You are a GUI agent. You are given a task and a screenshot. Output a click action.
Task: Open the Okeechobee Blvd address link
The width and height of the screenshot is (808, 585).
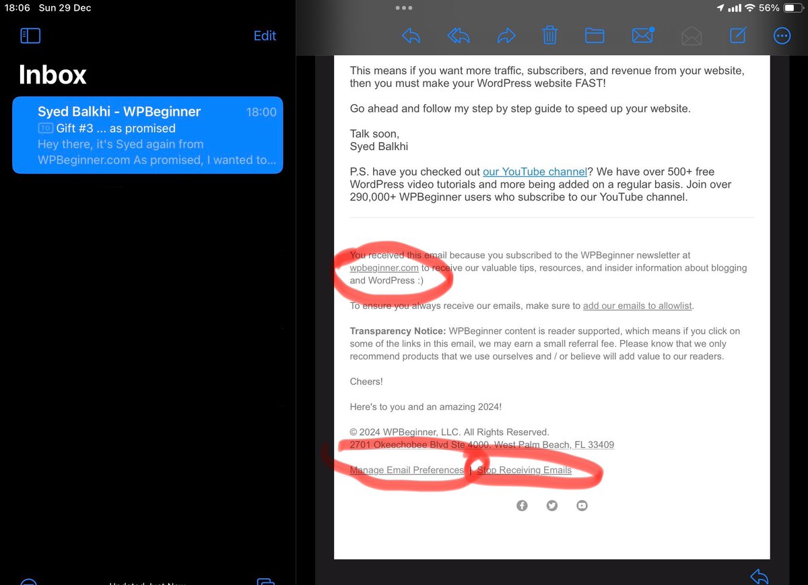[x=482, y=445]
